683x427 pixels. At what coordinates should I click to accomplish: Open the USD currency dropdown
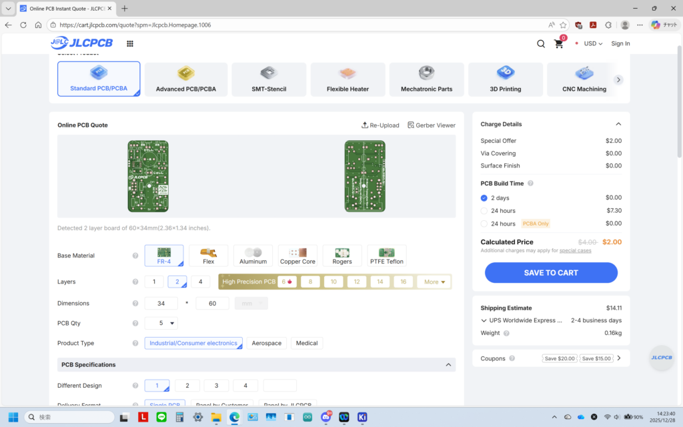pos(593,44)
